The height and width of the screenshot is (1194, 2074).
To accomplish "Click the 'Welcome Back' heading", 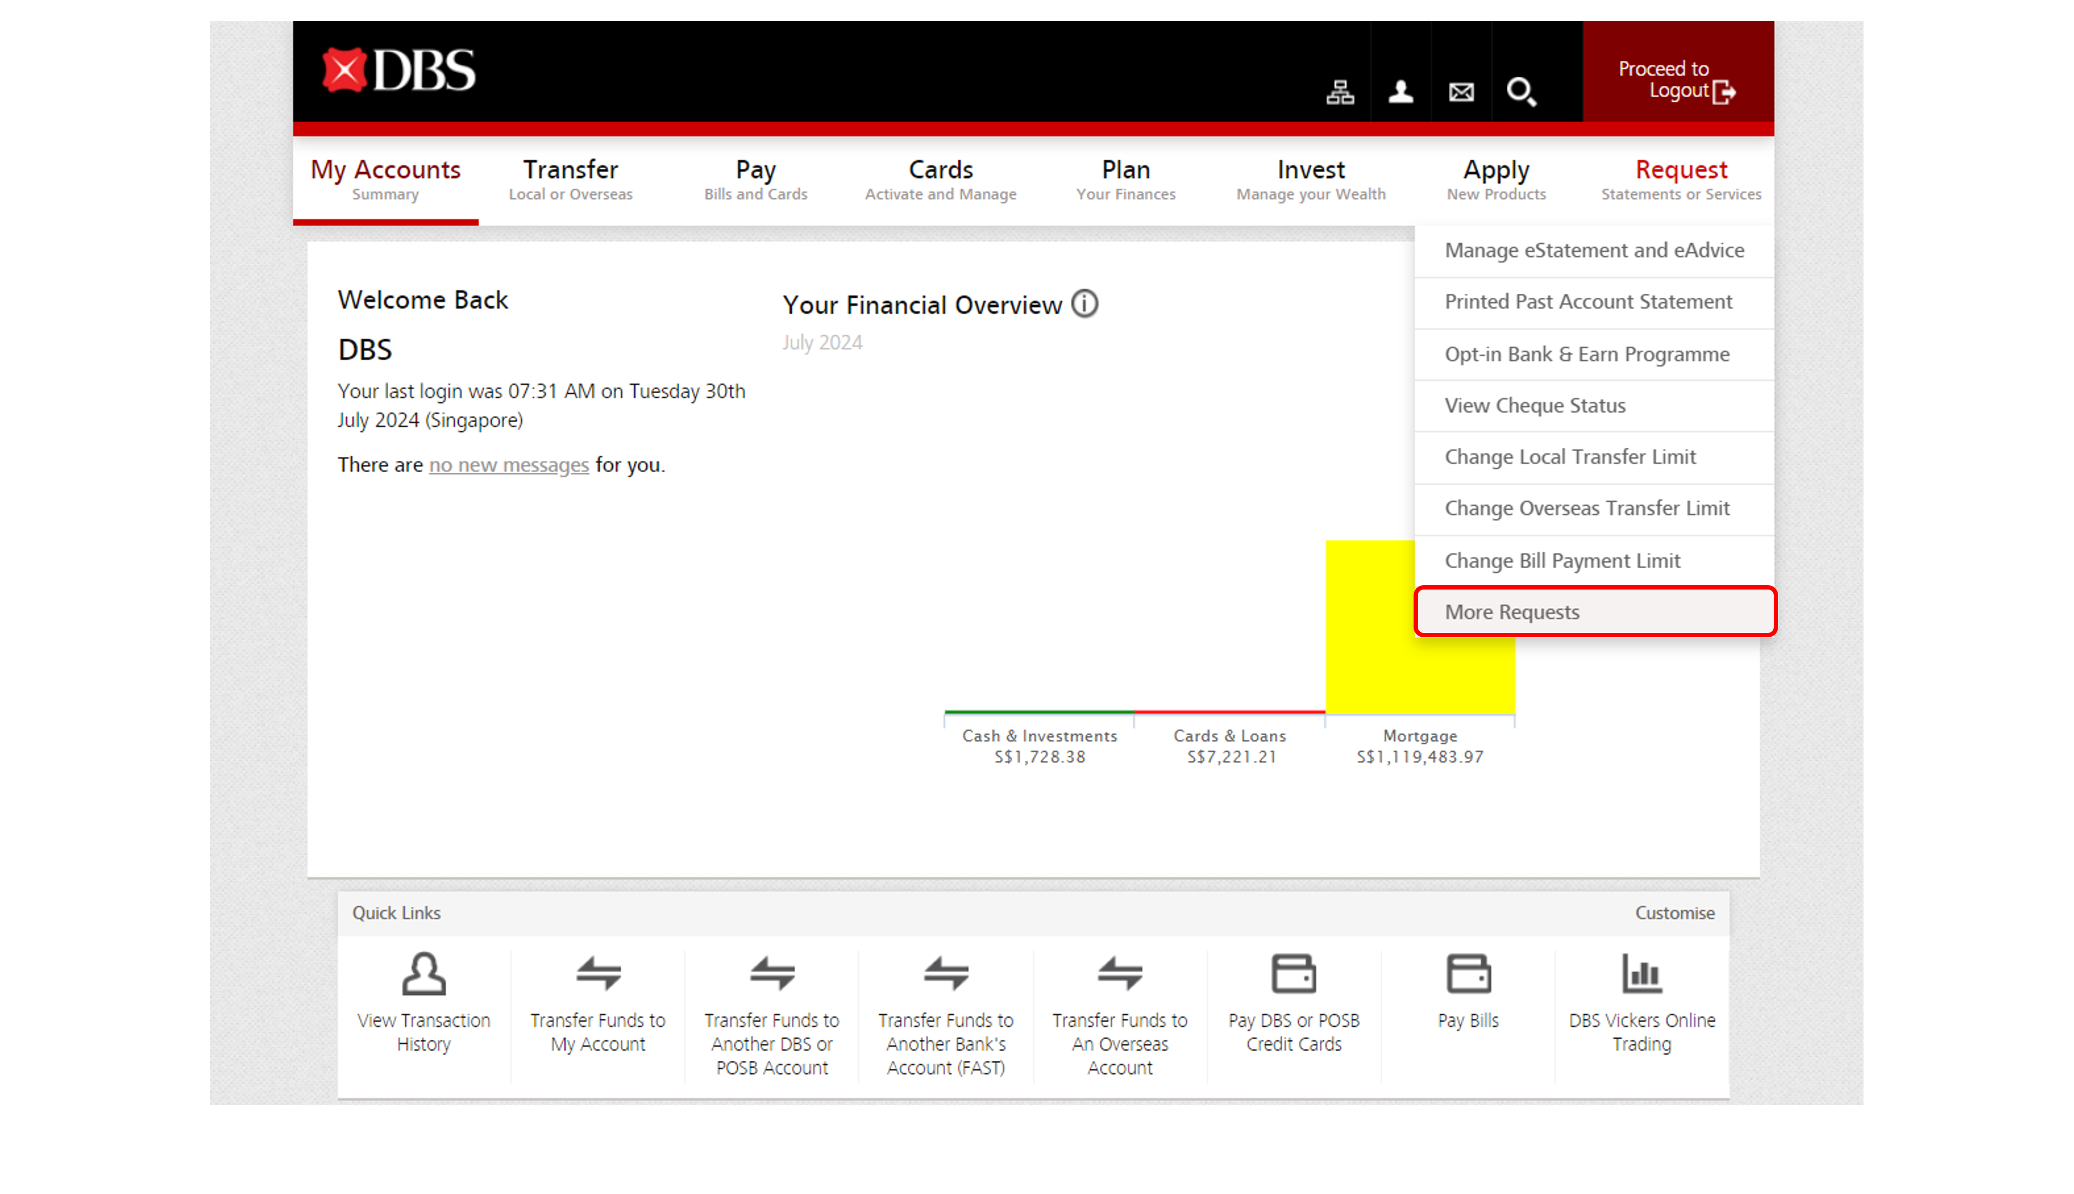I will (422, 300).
